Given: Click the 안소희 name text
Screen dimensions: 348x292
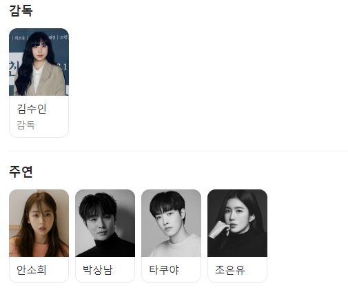Looking at the screenshot, I should [32, 270].
